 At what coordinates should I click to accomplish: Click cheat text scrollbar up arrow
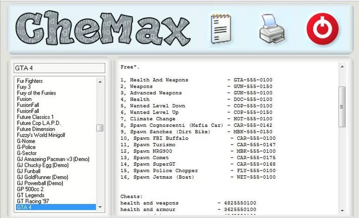click(x=342, y=67)
